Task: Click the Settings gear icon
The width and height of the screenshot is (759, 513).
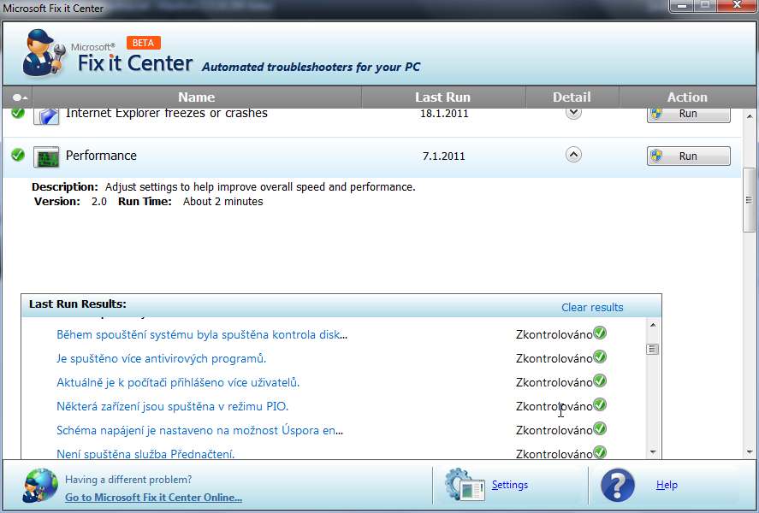Action: tap(464, 484)
